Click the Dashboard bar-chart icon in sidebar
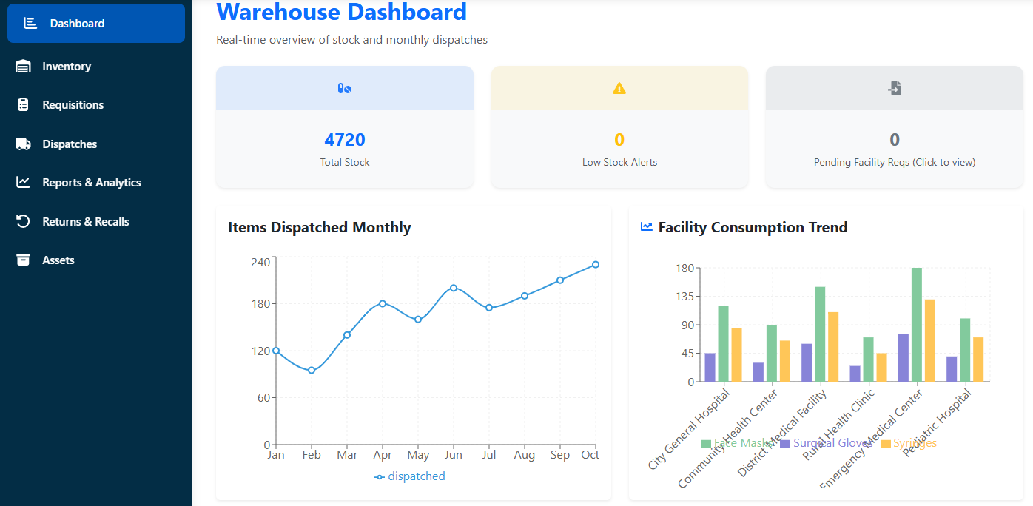This screenshot has width=1033, height=506. pyautogui.click(x=30, y=23)
